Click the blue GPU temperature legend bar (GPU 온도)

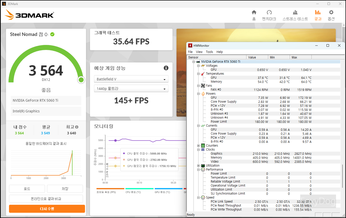pyautogui.click(x=168, y=189)
